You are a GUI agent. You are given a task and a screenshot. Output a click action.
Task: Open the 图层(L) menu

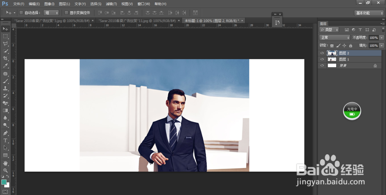pyautogui.click(x=64, y=4)
